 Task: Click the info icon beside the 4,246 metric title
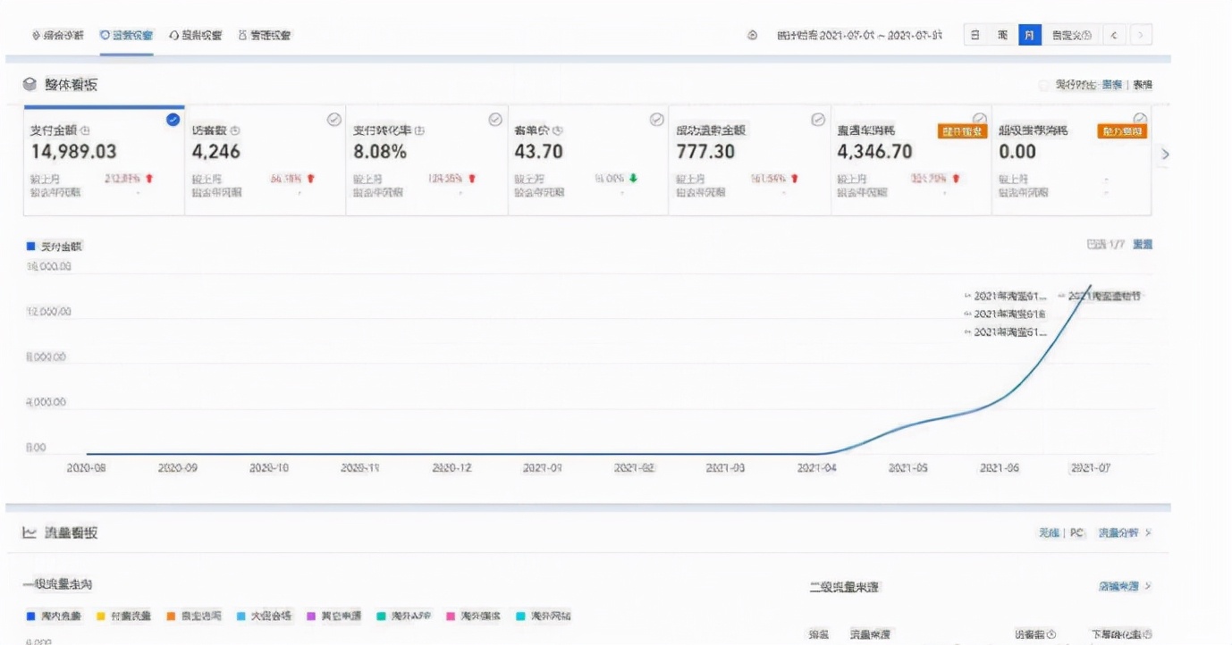click(x=235, y=130)
